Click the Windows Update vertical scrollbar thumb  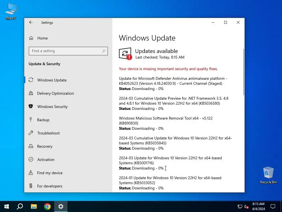coord(244,72)
